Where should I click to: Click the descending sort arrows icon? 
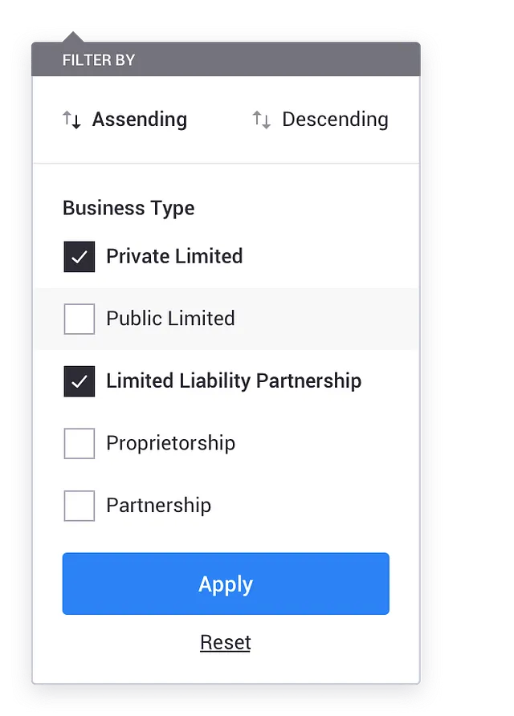[262, 120]
